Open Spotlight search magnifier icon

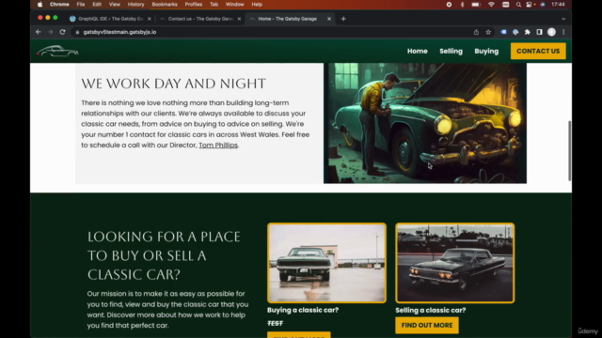tap(518, 5)
